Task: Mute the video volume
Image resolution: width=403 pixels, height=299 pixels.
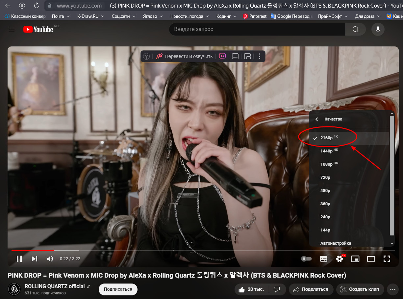Action: click(50, 259)
